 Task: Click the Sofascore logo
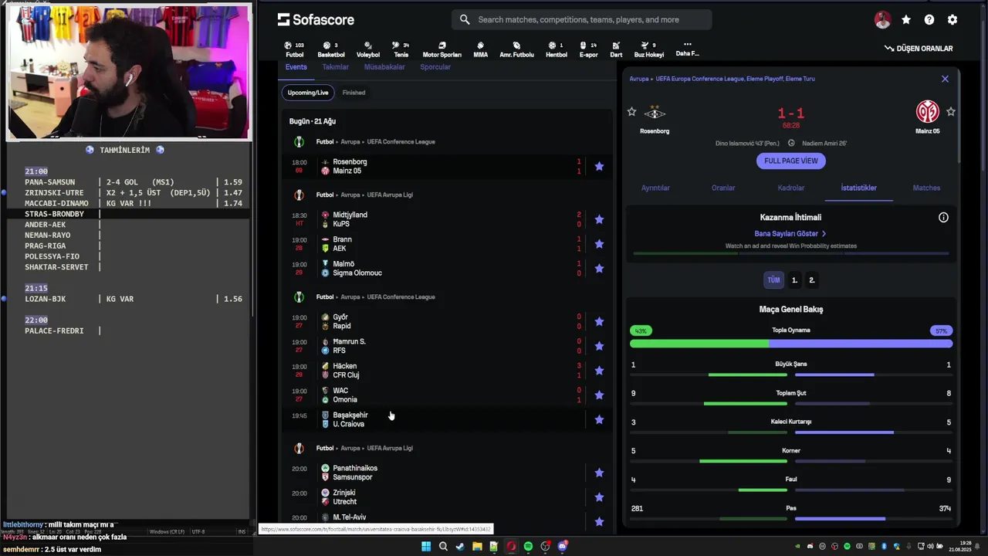(x=316, y=19)
